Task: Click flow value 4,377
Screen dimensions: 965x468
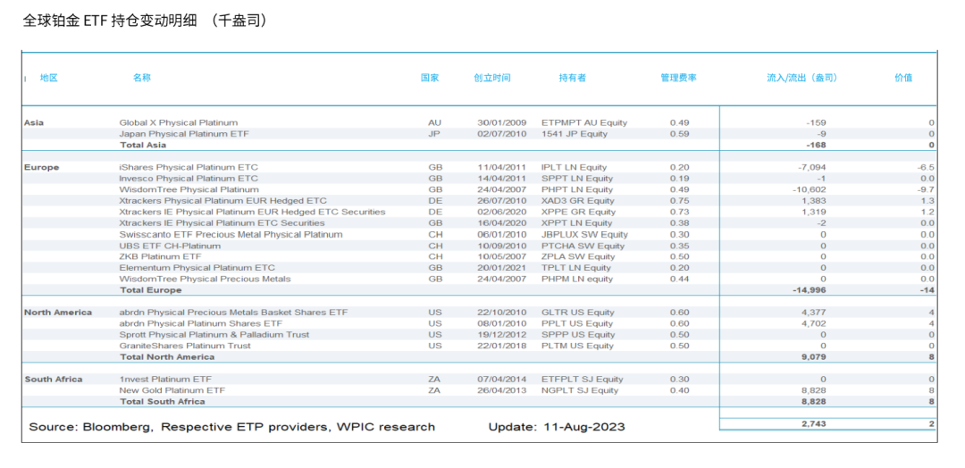Action: pos(814,313)
